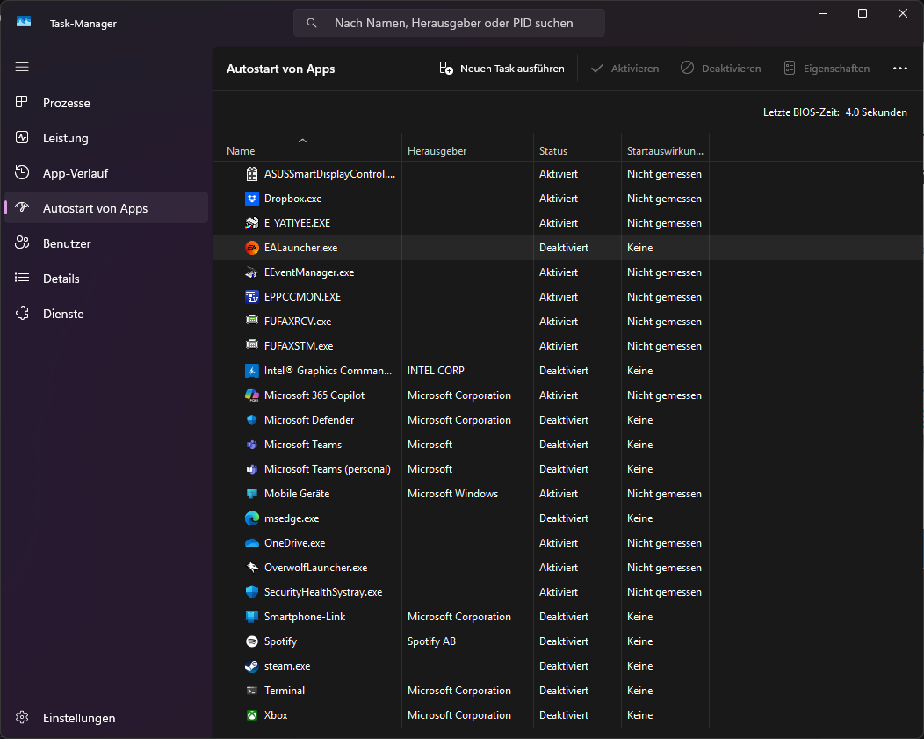Click the EPPCCMON.EXE icon

coord(251,297)
